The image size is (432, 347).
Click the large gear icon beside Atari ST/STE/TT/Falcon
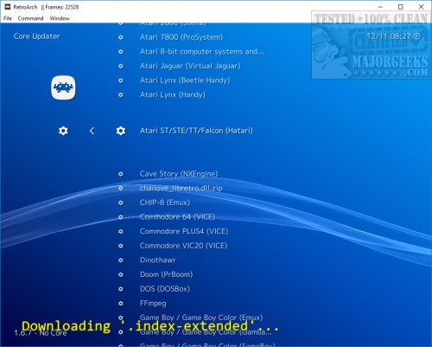(121, 131)
